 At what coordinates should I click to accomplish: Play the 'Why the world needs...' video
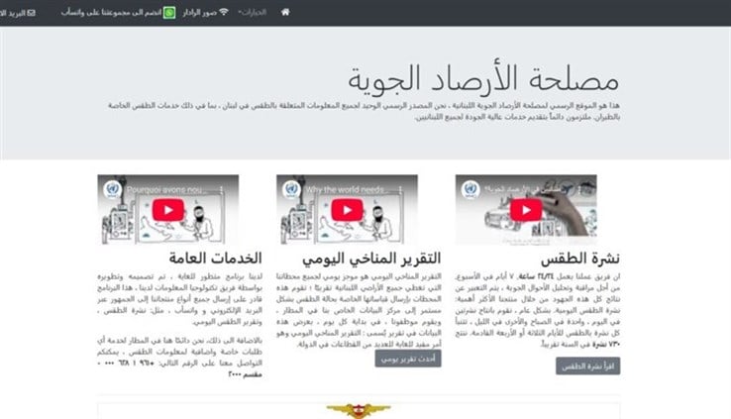coord(346,209)
